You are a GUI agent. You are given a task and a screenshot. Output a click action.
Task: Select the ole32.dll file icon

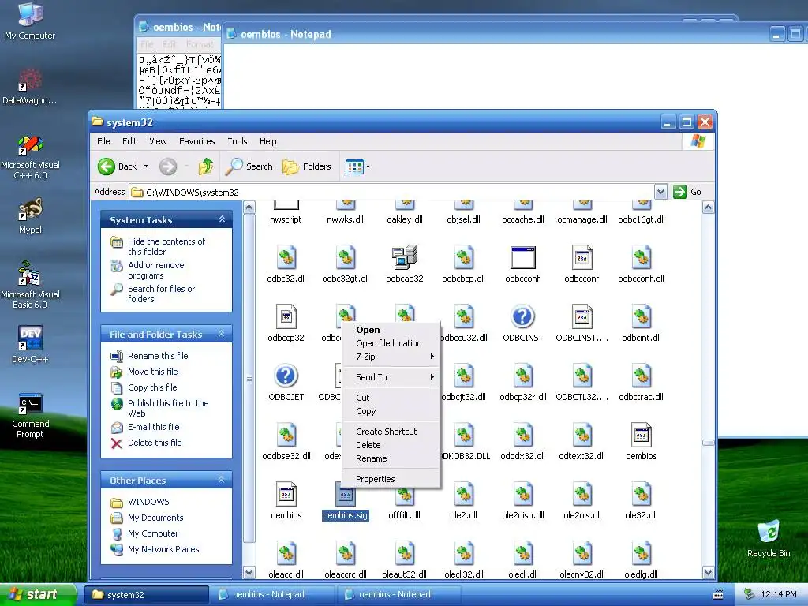(641, 494)
